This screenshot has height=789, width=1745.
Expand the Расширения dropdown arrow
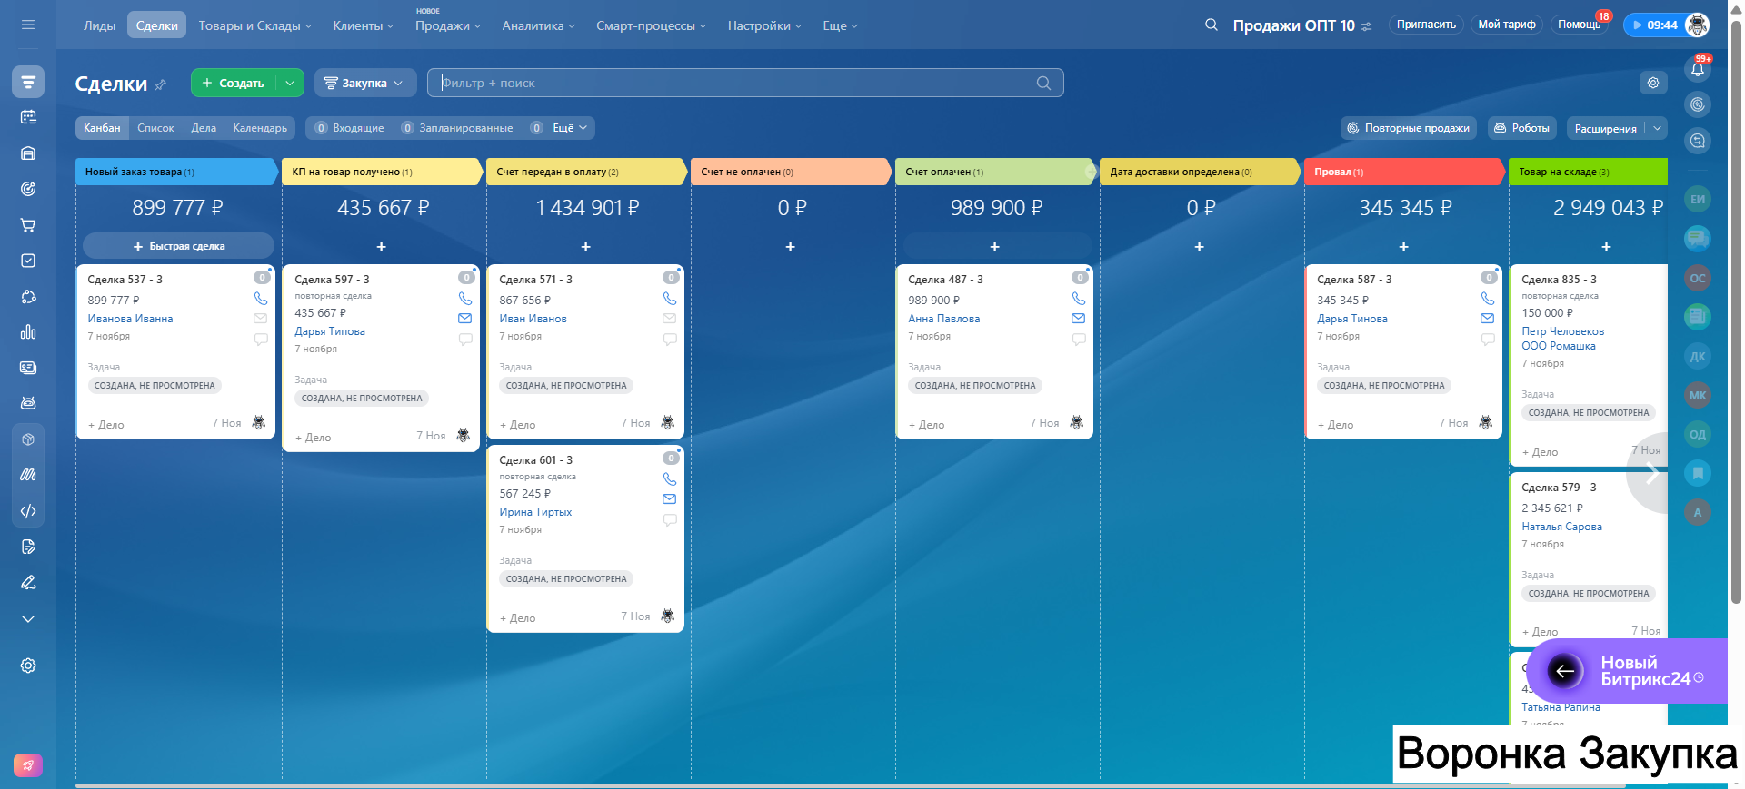coord(1657,128)
